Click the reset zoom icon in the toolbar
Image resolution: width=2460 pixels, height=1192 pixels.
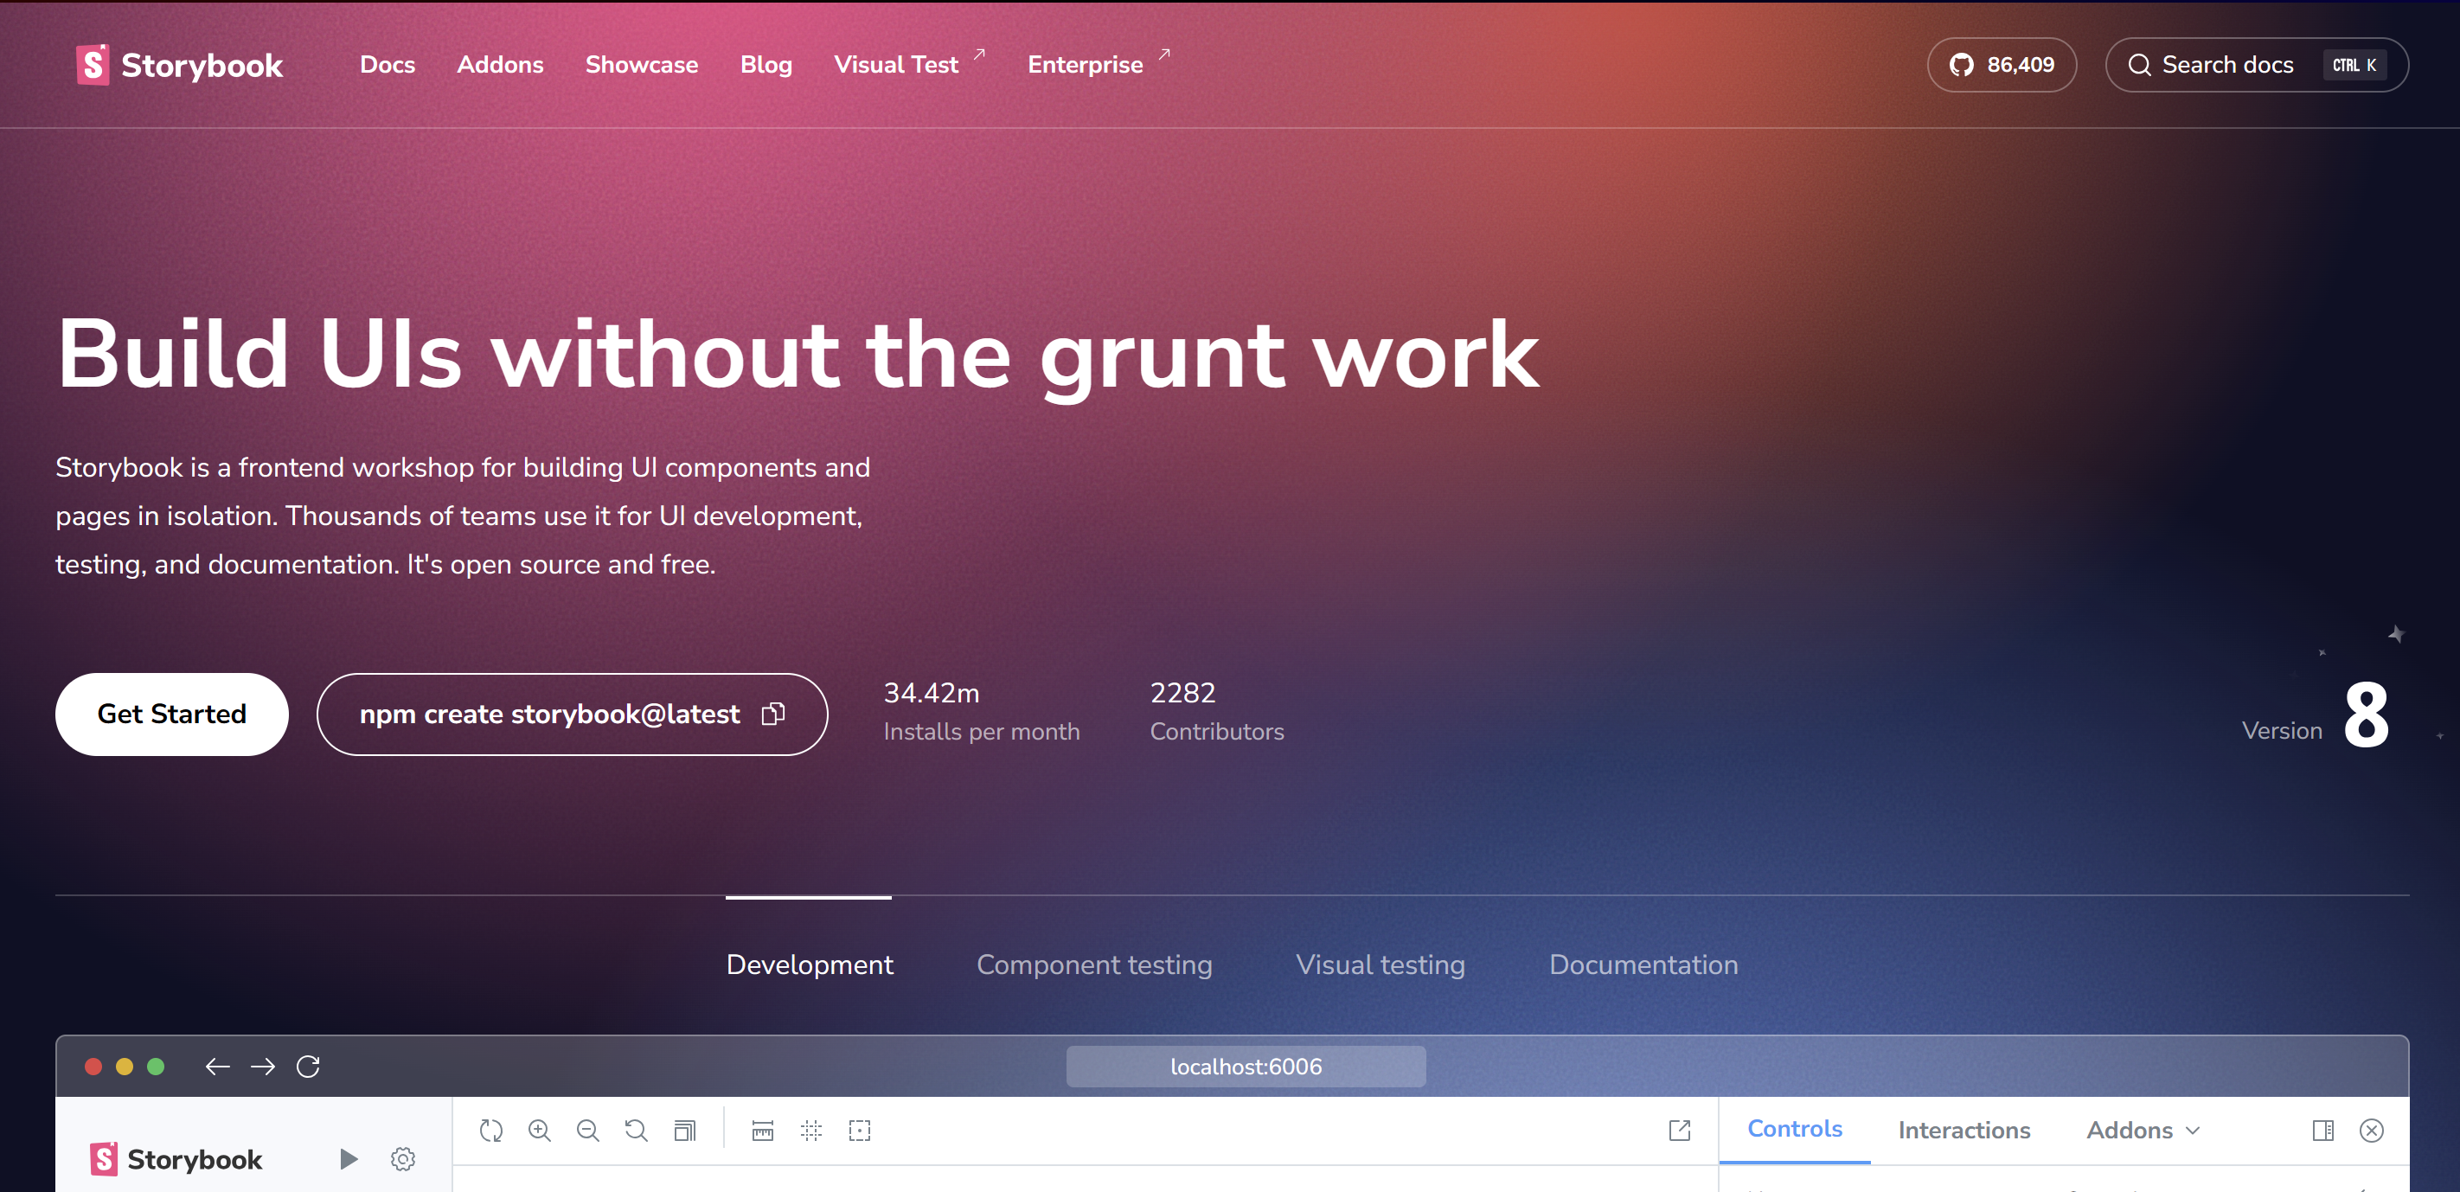[x=636, y=1130]
